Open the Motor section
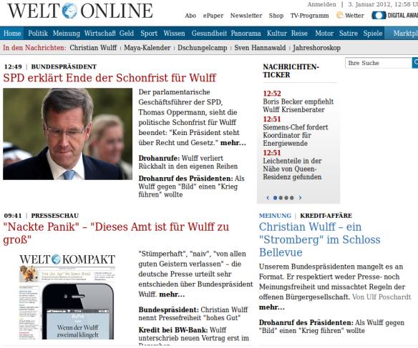 pyautogui.click(x=324, y=34)
